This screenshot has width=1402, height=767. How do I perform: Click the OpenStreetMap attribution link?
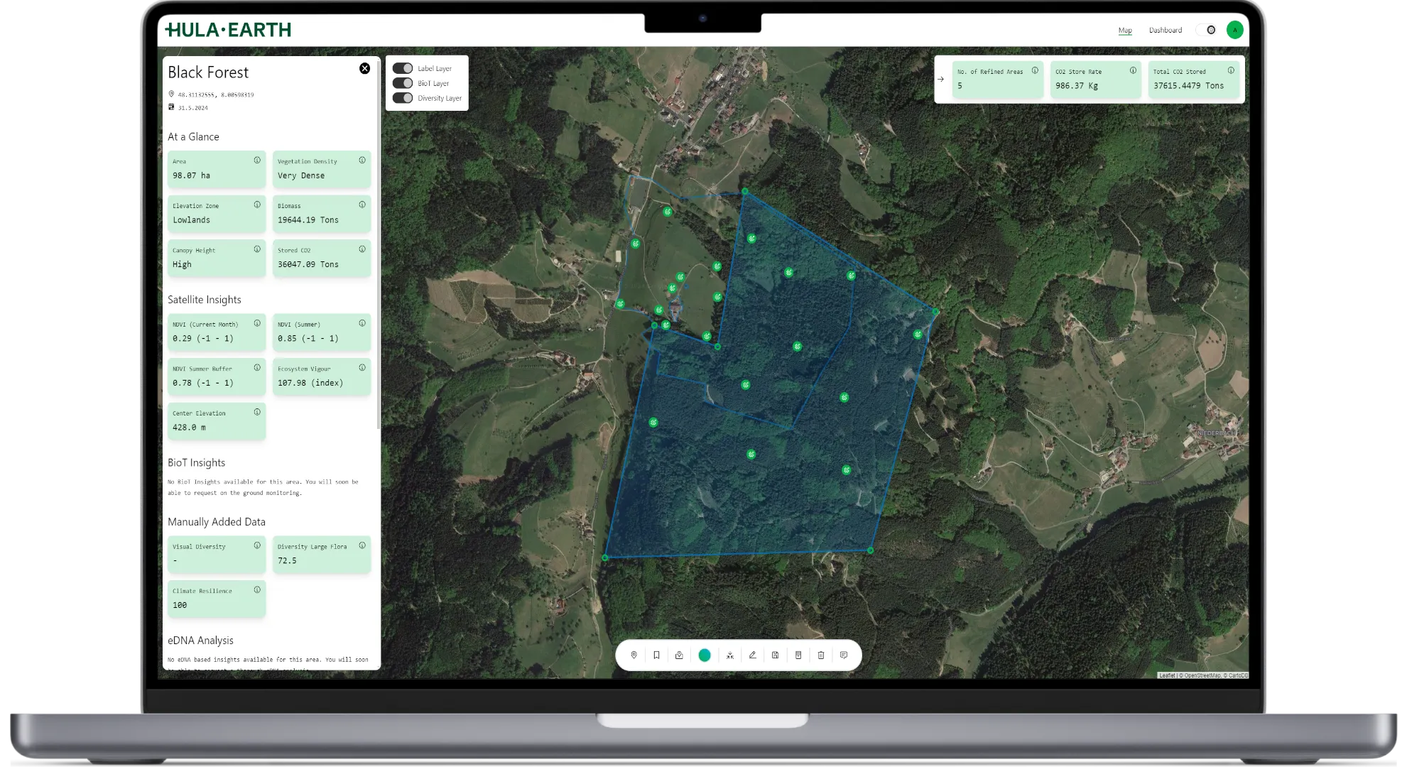click(x=1202, y=675)
